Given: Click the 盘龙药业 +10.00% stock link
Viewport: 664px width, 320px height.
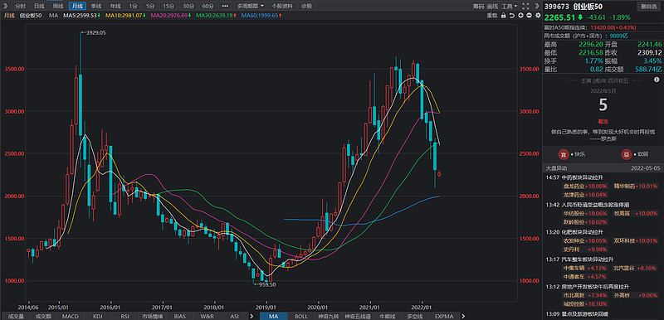Looking at the screenshot, I should [x=585, y=186].
